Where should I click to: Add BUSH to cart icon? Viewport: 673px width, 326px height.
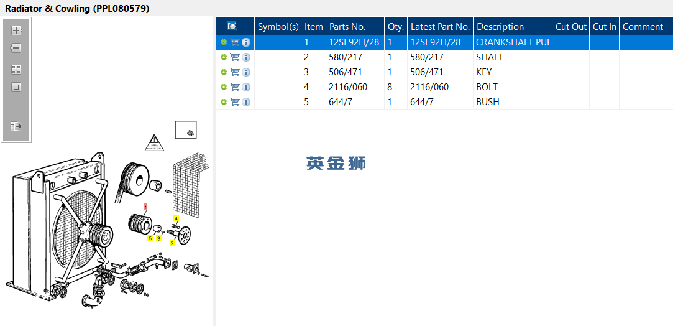235,102
